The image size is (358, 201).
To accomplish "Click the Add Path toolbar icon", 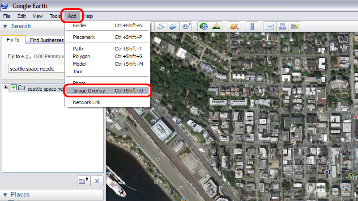I will (161, 26).
